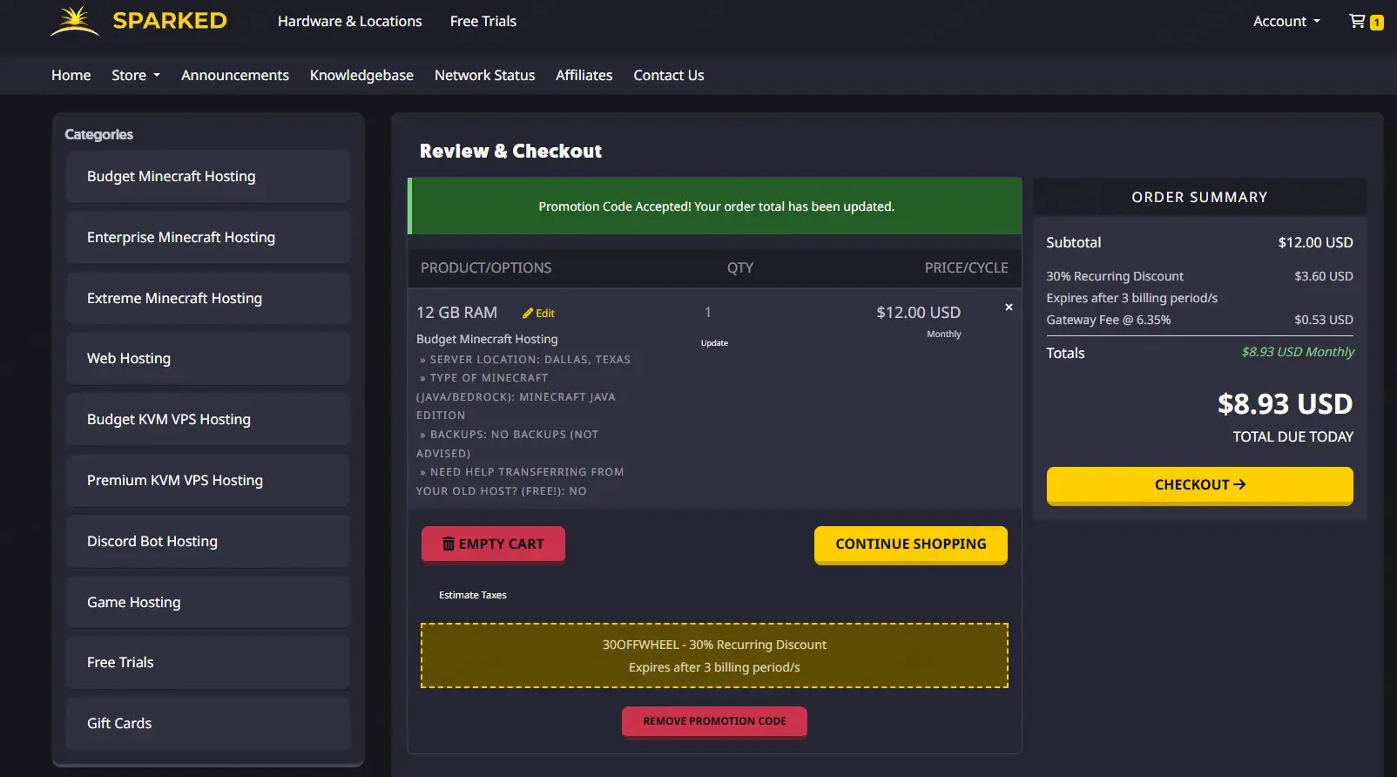Expand the Store dropdown menu

pos(136,75)
